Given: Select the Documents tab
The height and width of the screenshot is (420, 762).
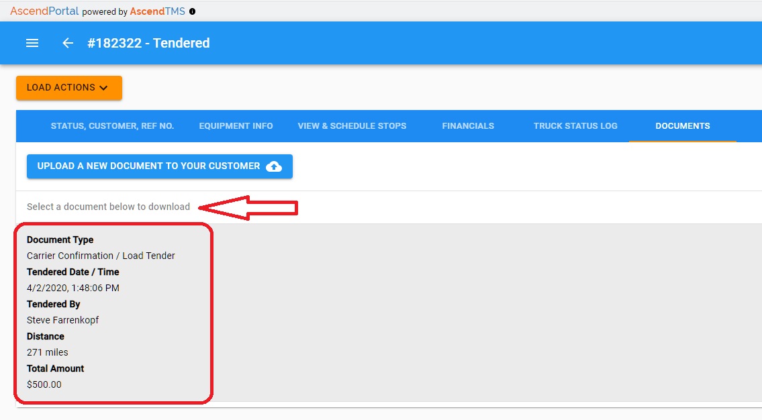Looking at the screenshot, I should [682, 125].
